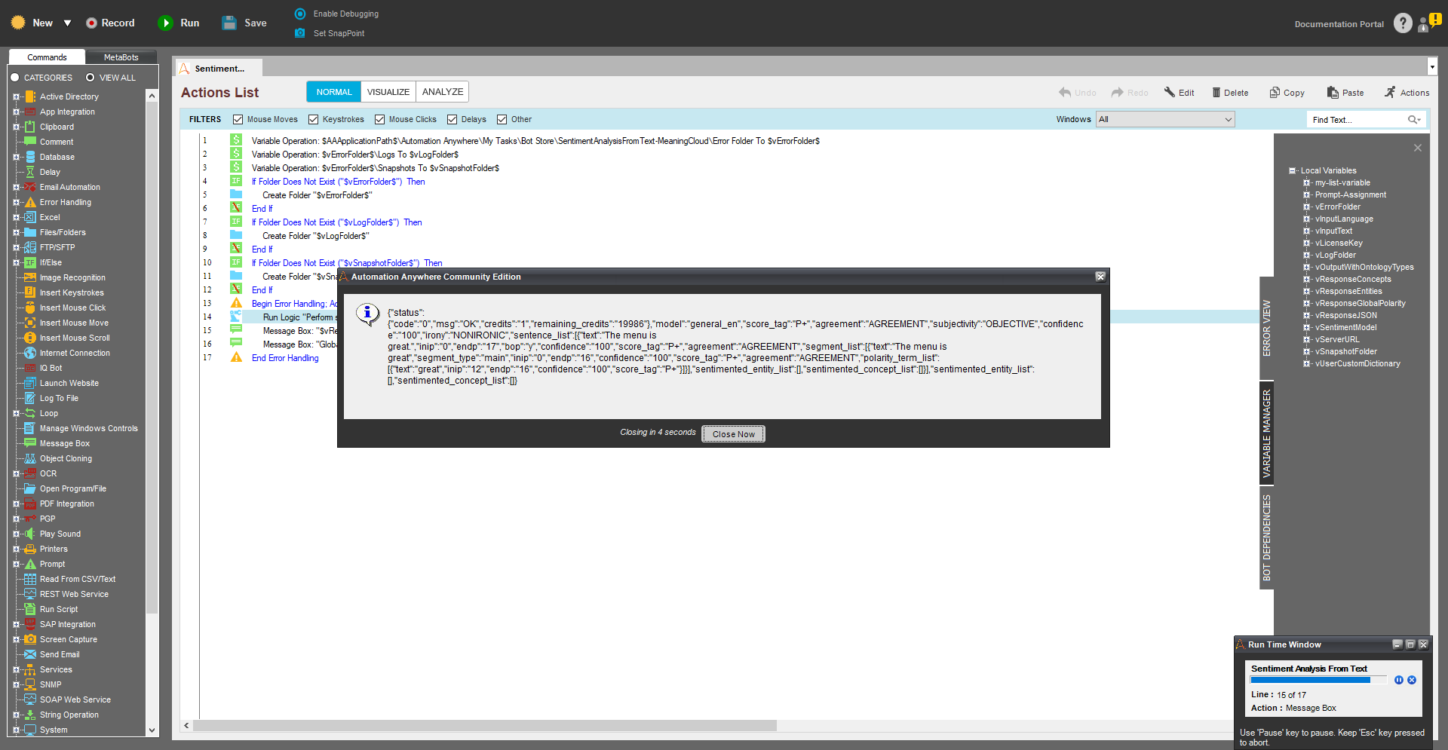Click the New button
The width and height of the screenshot is (1448, 750).
(33, 23)
